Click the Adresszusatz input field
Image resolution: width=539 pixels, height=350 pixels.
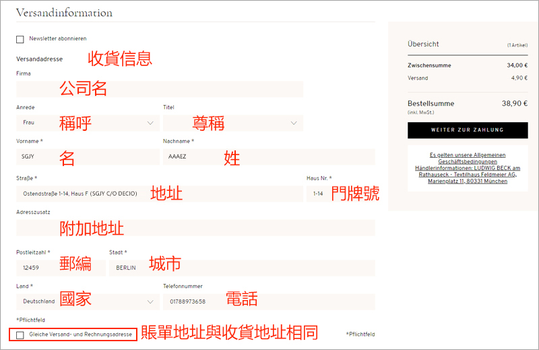195,228
